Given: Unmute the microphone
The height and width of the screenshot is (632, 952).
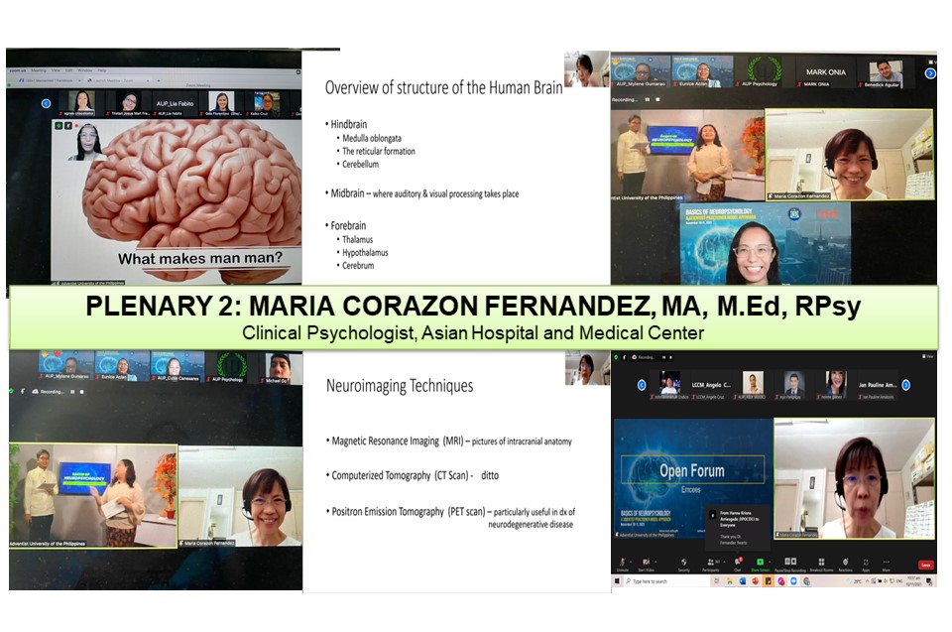Looking at the screenshot, I should click(623, 564).
